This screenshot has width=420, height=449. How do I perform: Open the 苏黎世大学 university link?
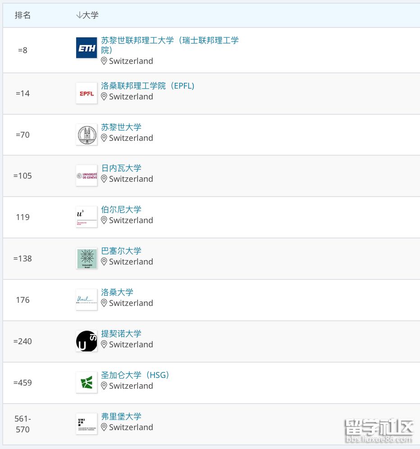(121, 127)
